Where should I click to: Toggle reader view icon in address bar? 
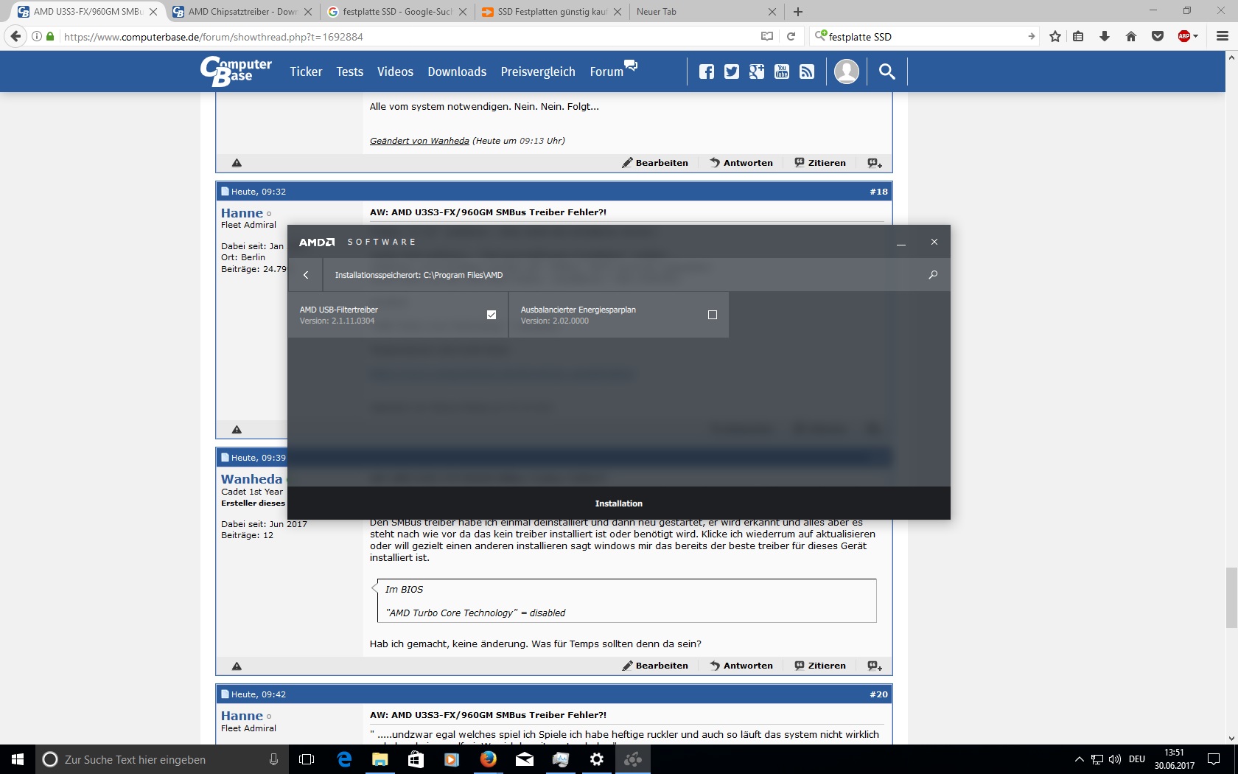[x=767, y=36]
